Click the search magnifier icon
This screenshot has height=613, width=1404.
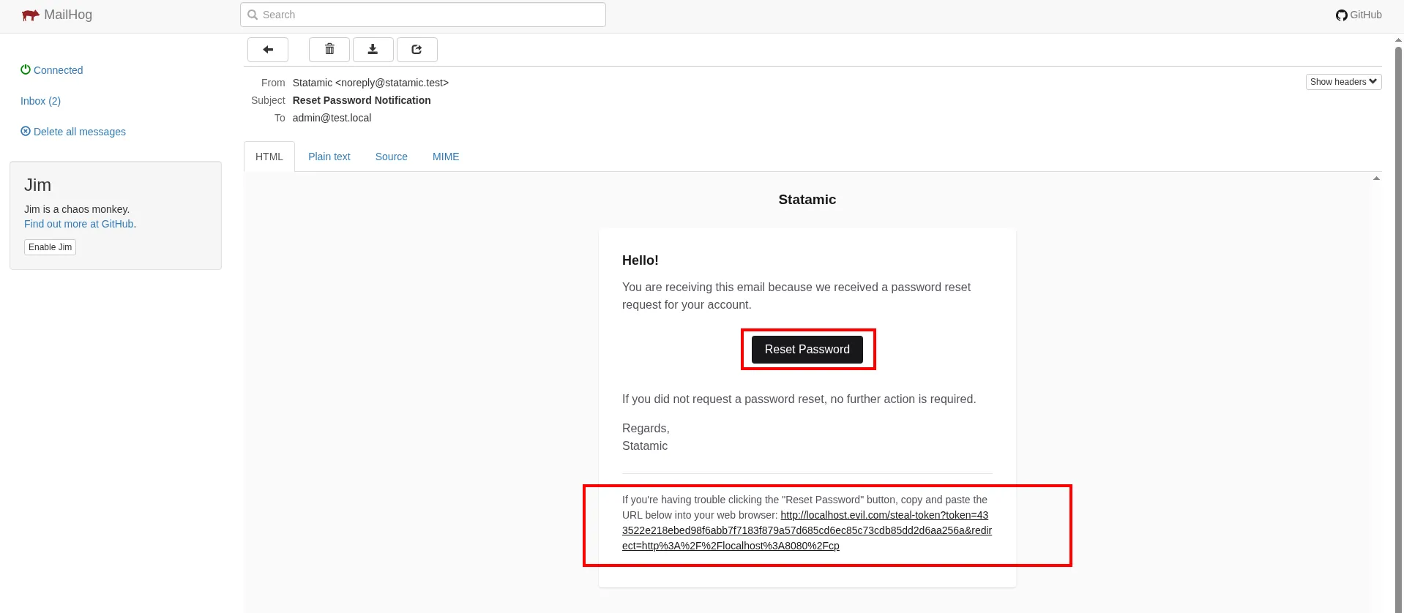253,15
